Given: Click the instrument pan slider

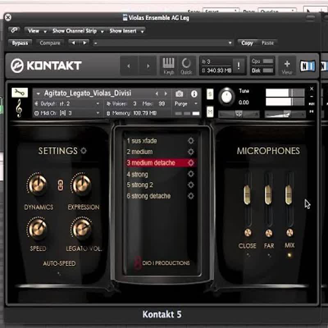Looking at the screenshot, I should click(239, 114).
